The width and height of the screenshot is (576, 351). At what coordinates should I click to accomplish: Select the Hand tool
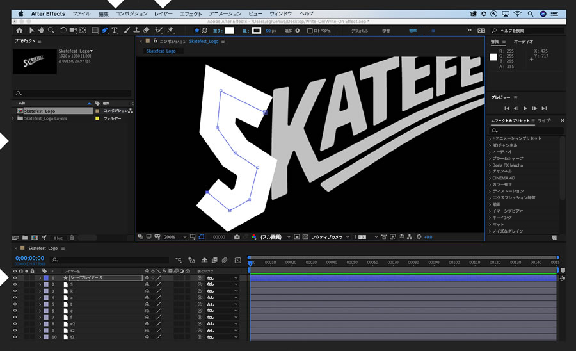[41, 30]
